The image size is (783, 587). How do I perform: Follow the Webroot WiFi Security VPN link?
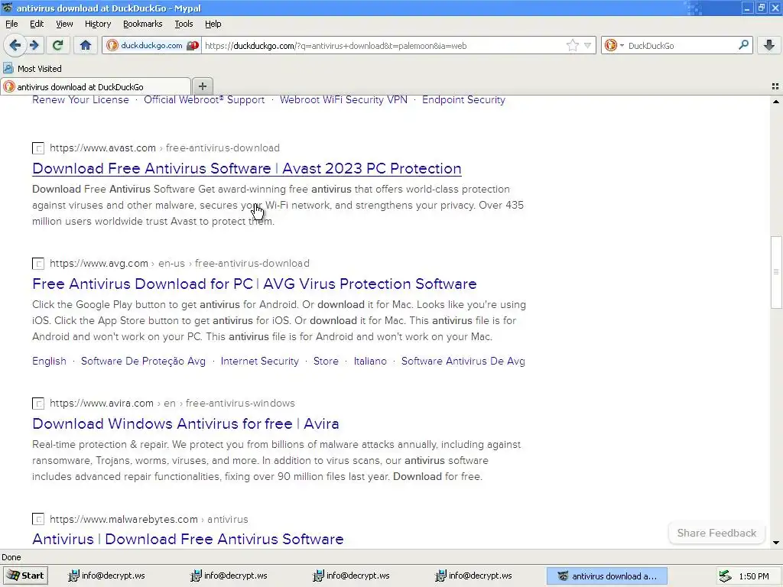click(x=343, y=99)
